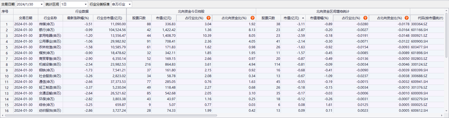
Task: Click help icon beside 今日持股 占行业比(%)
Action: tap(209, 18)
